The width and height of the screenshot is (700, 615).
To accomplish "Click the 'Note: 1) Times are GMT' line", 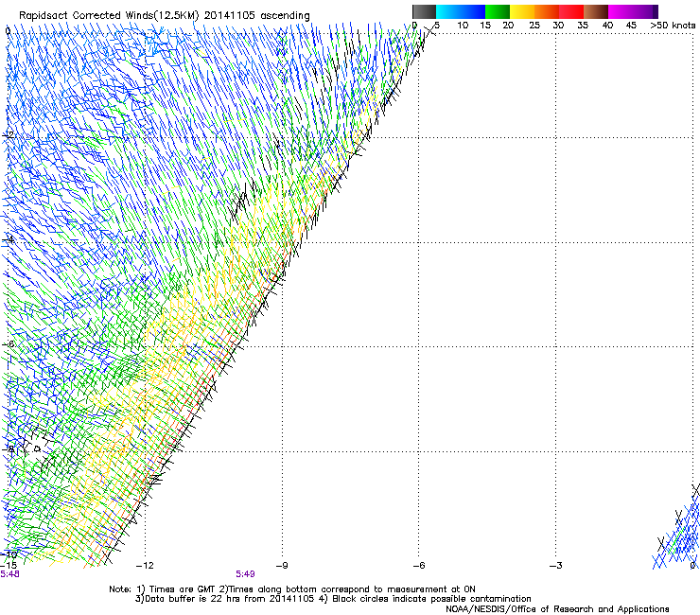I will click(292, 589).
